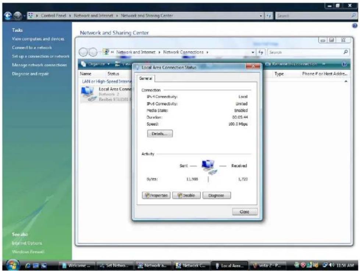Sort by the Type column header
This screenshot has height=271, width=360.
click(279, 74)
